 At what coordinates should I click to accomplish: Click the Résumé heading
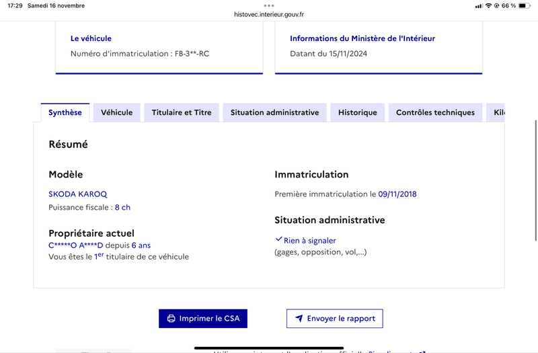[x=69, y=144]
